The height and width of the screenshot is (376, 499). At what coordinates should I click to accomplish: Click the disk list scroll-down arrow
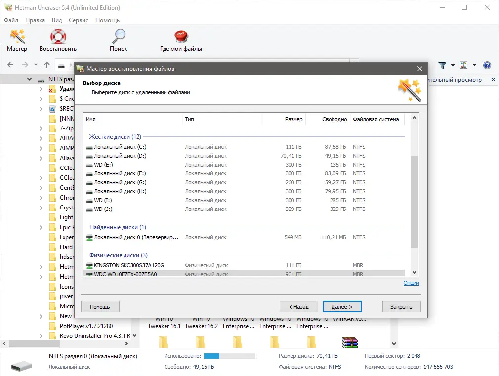pyautogui.click(x=415, y=272)
